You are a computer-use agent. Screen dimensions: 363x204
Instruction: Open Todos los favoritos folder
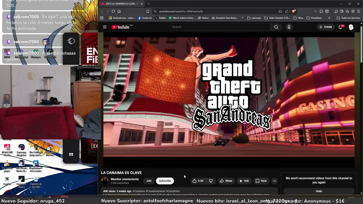click(x=349, y=18)
